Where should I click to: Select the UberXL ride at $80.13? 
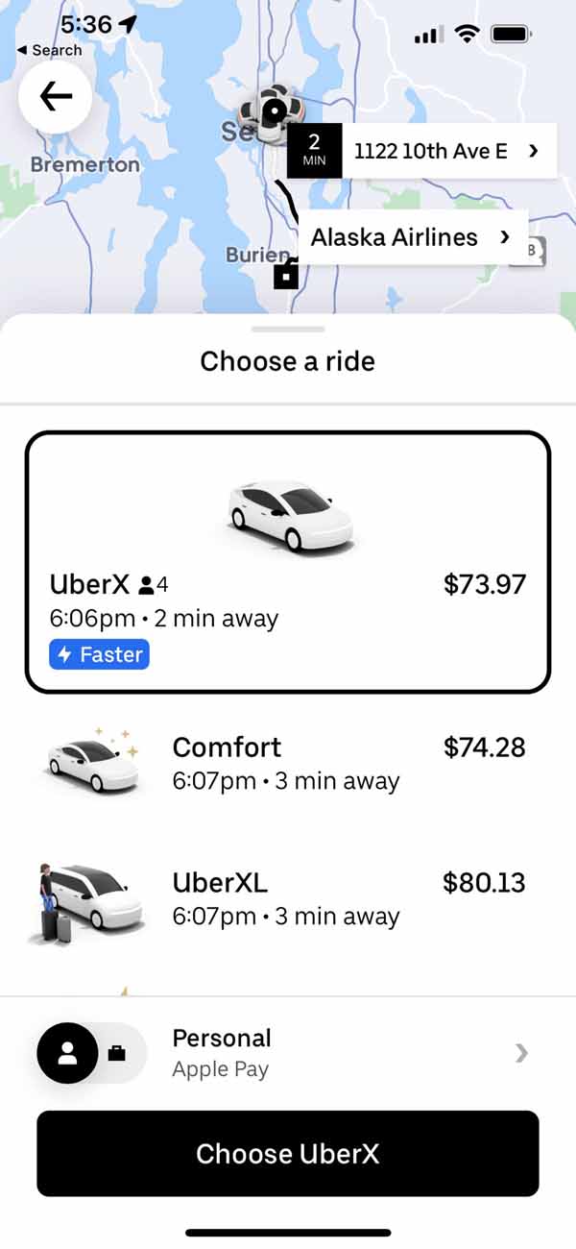pyautogui.click(x=288, y=898)
